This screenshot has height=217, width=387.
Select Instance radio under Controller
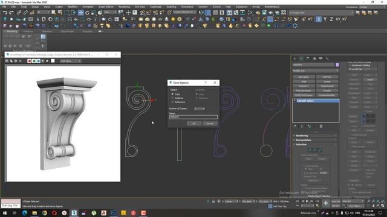click(197, 98)
